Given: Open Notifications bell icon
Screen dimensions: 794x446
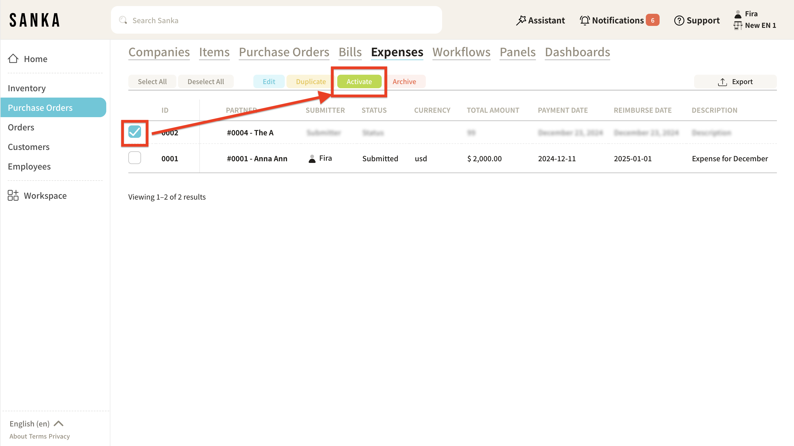Looking at the screenshot, I should pyautogui.click(x=585, y=20).
